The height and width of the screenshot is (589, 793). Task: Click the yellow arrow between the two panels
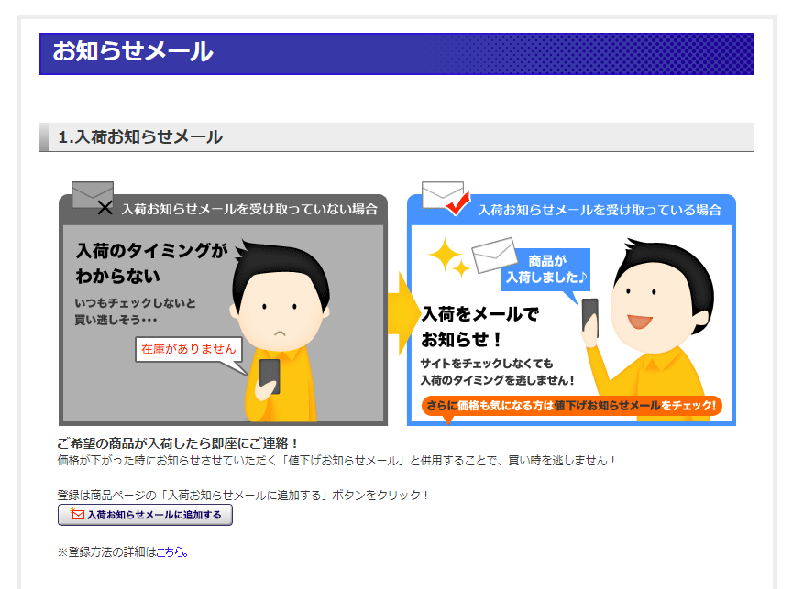pos(402,313)
